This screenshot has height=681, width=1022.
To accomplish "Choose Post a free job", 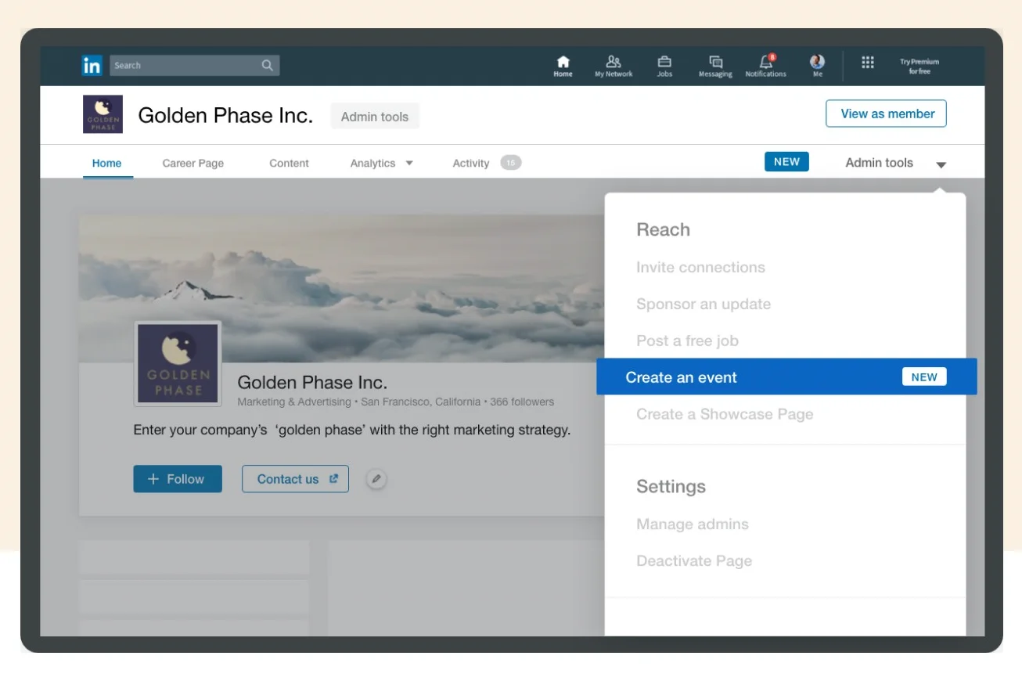I will 688,340.
